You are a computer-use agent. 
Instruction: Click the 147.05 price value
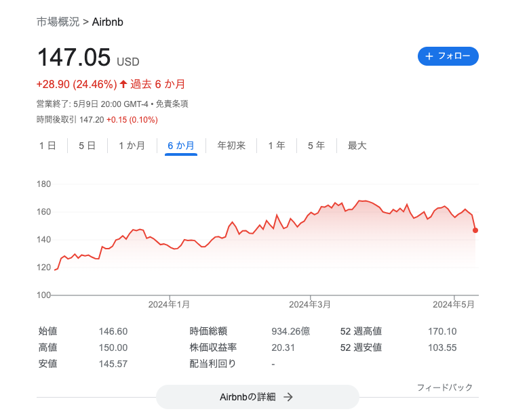click(x=74, y=57)
